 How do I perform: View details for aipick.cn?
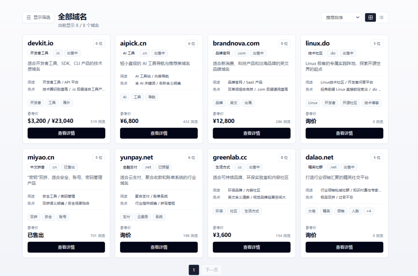(x=159, y=133)
